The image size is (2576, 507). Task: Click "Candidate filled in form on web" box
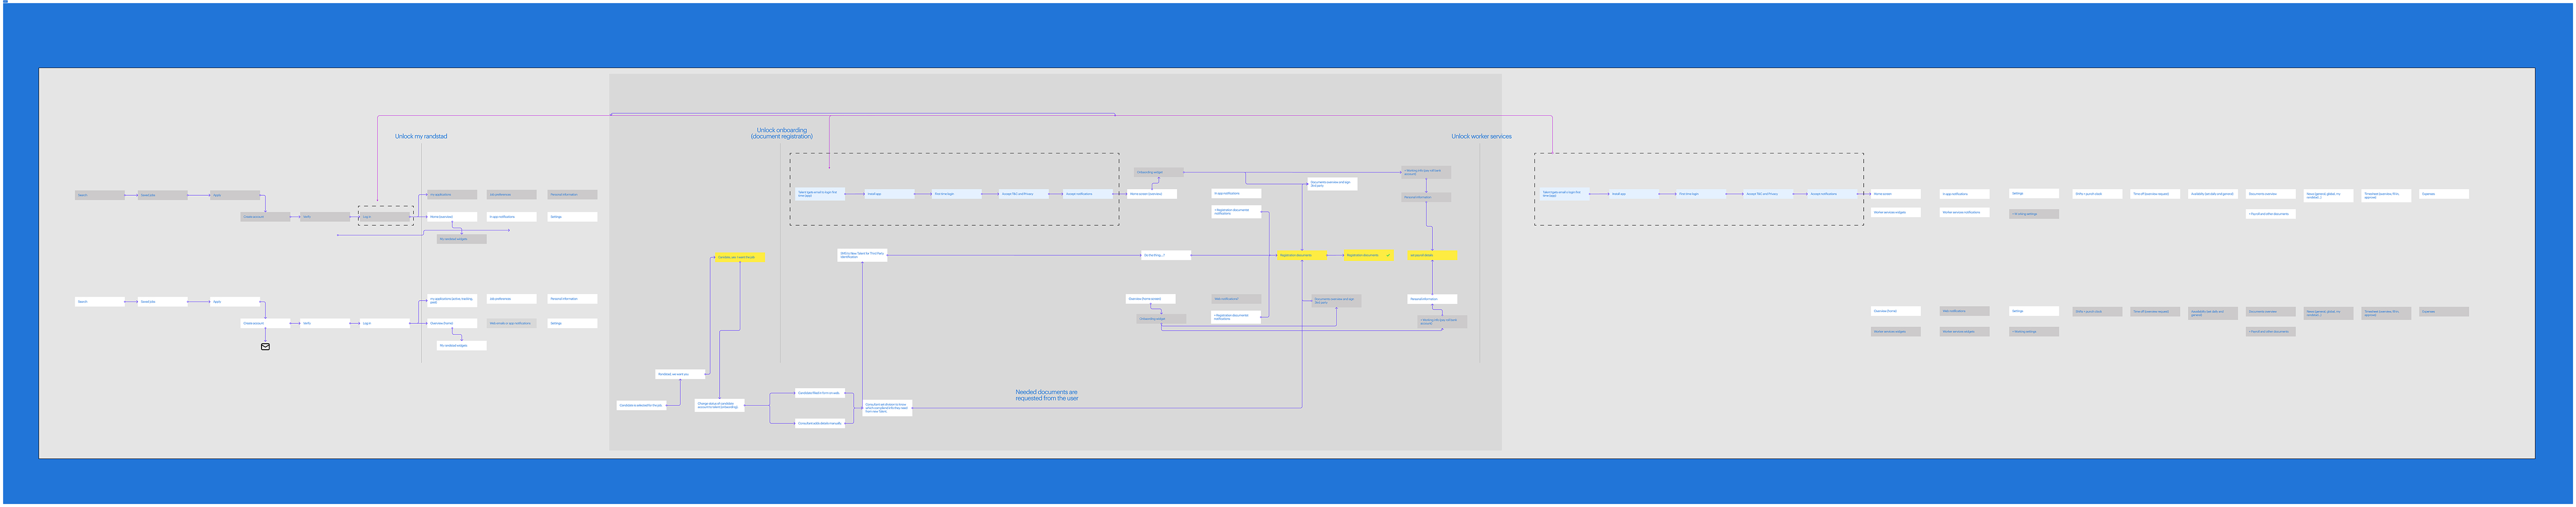tap(820, 393)
